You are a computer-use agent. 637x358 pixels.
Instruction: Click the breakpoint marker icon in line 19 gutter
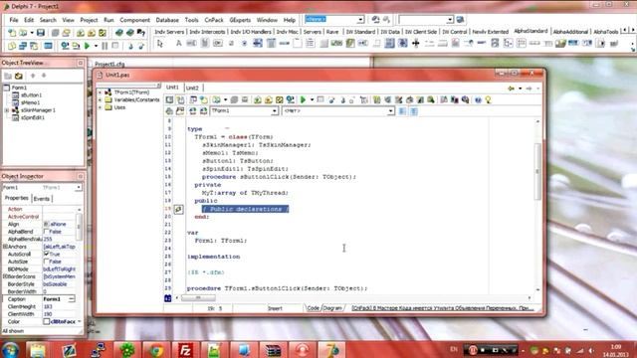coord(179,209)
